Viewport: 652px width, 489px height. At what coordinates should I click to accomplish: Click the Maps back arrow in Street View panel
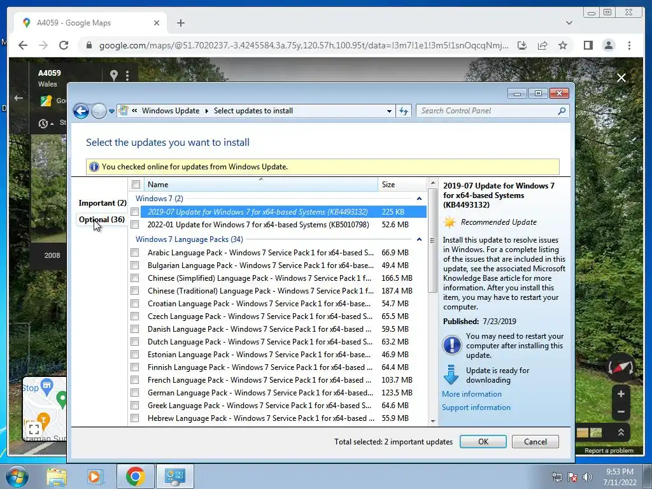tap(18, 98)
